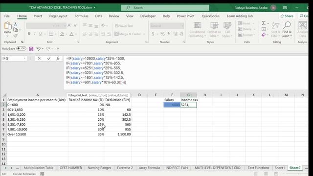Click the Copy icon

pyautogui.click(x=15, y=30)
